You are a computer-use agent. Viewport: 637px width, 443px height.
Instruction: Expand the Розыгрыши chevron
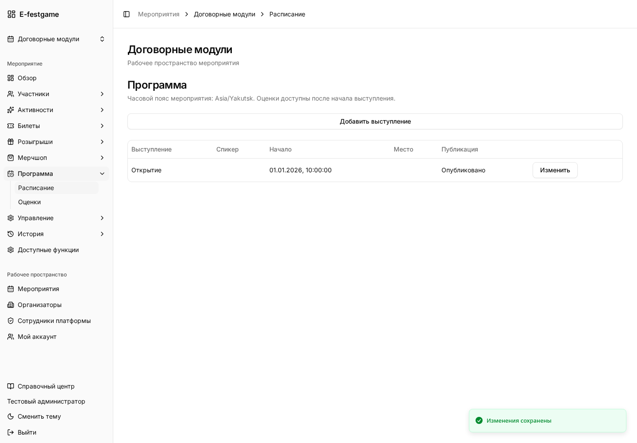(102, 142)
